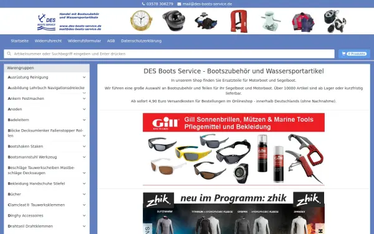
Task: Select Ausrüstung Reinigung category
Action: [28, 77]
